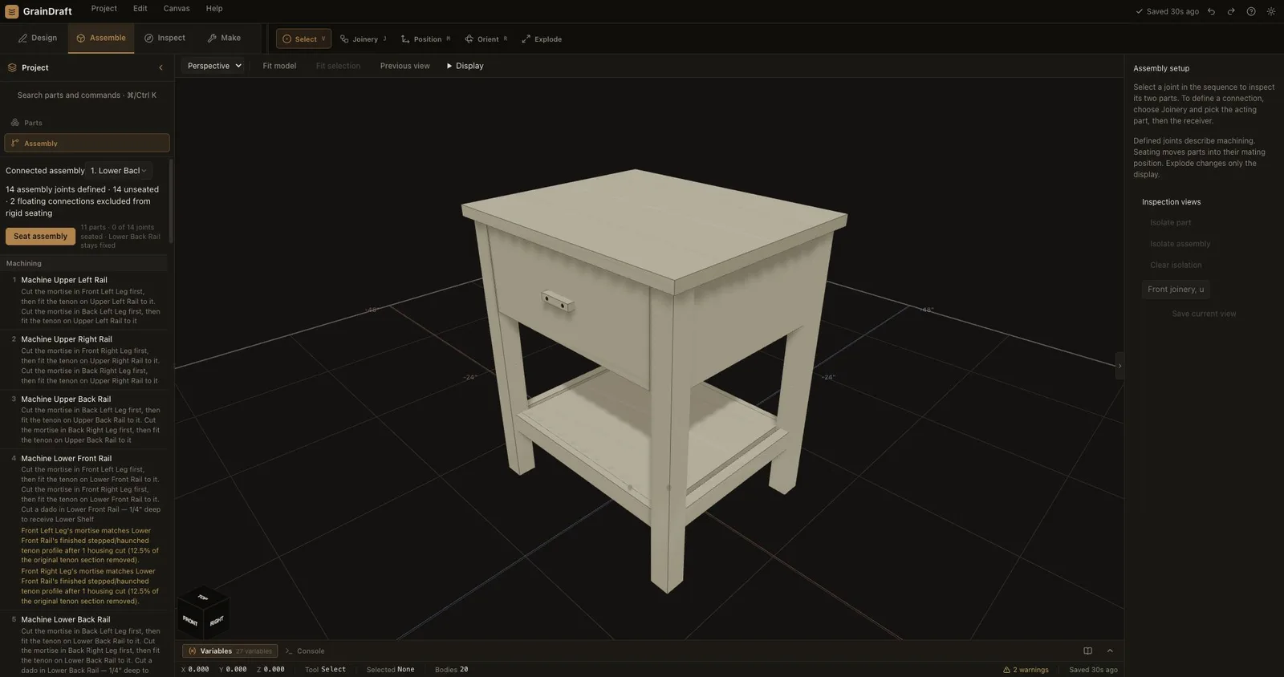Image resolution: width=1284 pixels, height=677 pixels.
Task: Click the Seat assembly button
Action: [x=40, y=236]
